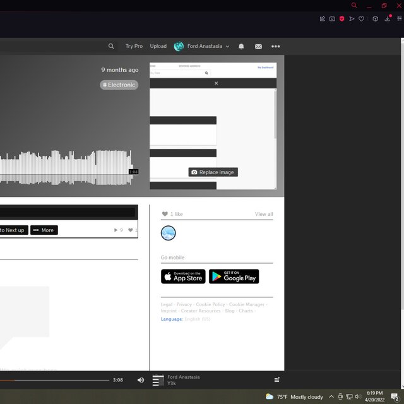Open the Windows weather widget in taskbar
Image resolution: width=404 pixels, height=404 pixels.
coord(294,397)
